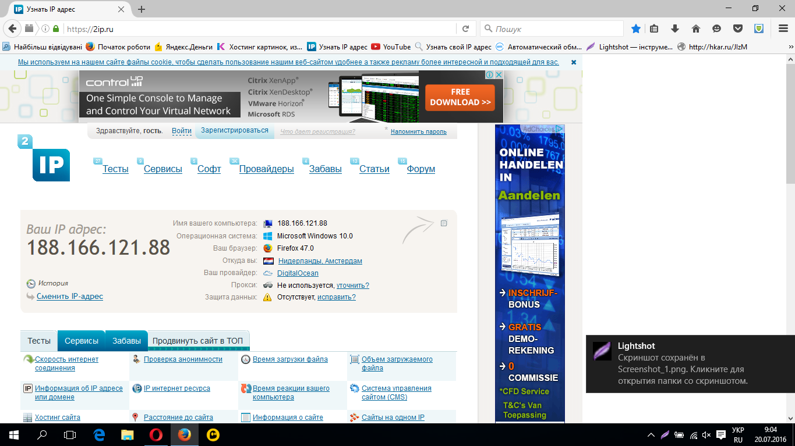The width and height of the screenshot is (795, 446).
Task: Tick the small checkbox beside the arrow
Action: click(444, 223)
